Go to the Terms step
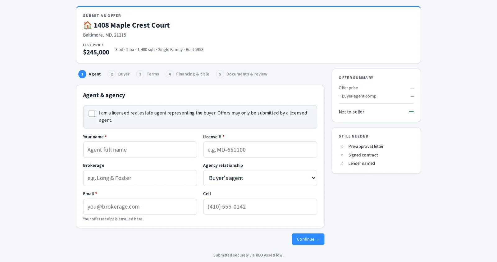Image resolution: width=497 pixels, height=262 pixels. click(x=148, y=74)
